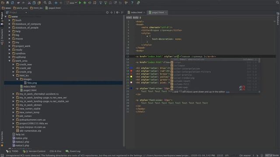The height and width of the screenshot is (157, 280).
Task: Choose 'color-interpolation-filters' completion item
Action: pos(215,72)
